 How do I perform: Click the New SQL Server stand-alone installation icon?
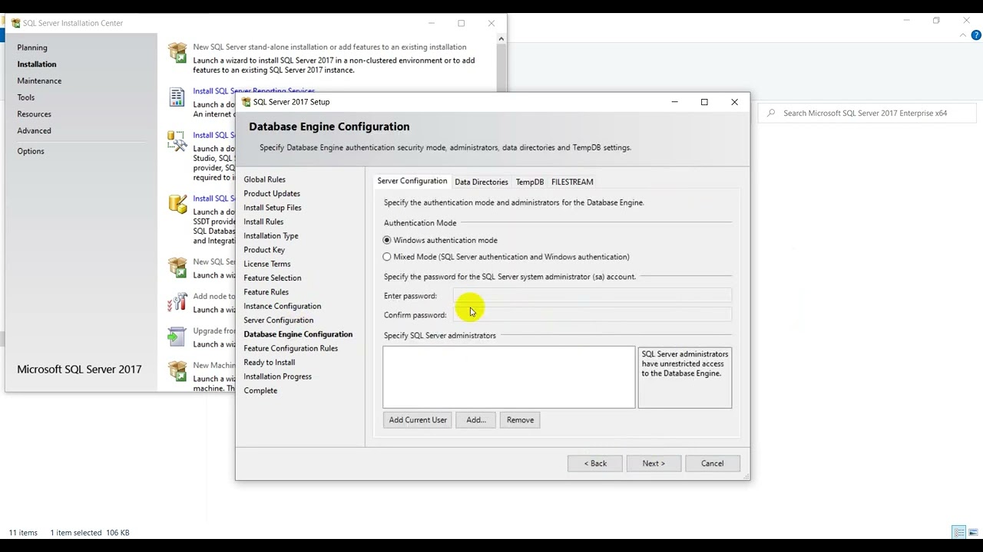177,53
